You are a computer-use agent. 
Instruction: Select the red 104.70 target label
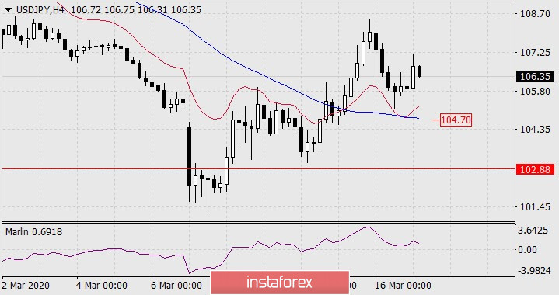456,120
